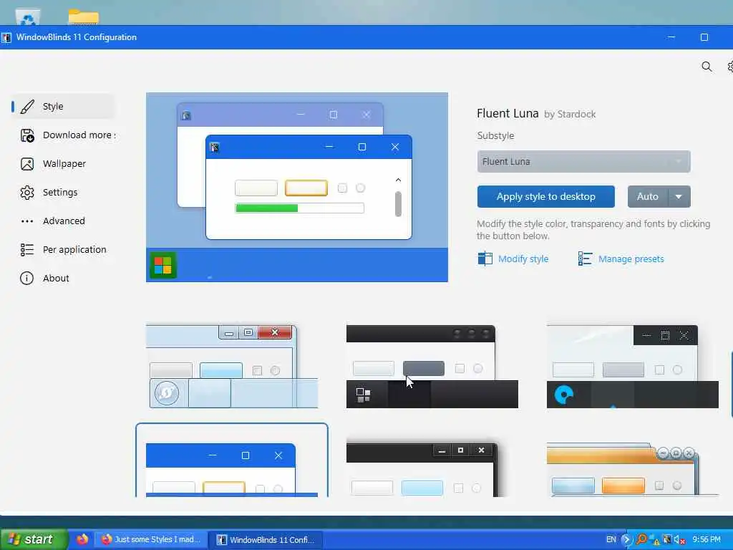Click Apply style to desktop
Screen dimensions: 733x550
click(545, 196)
